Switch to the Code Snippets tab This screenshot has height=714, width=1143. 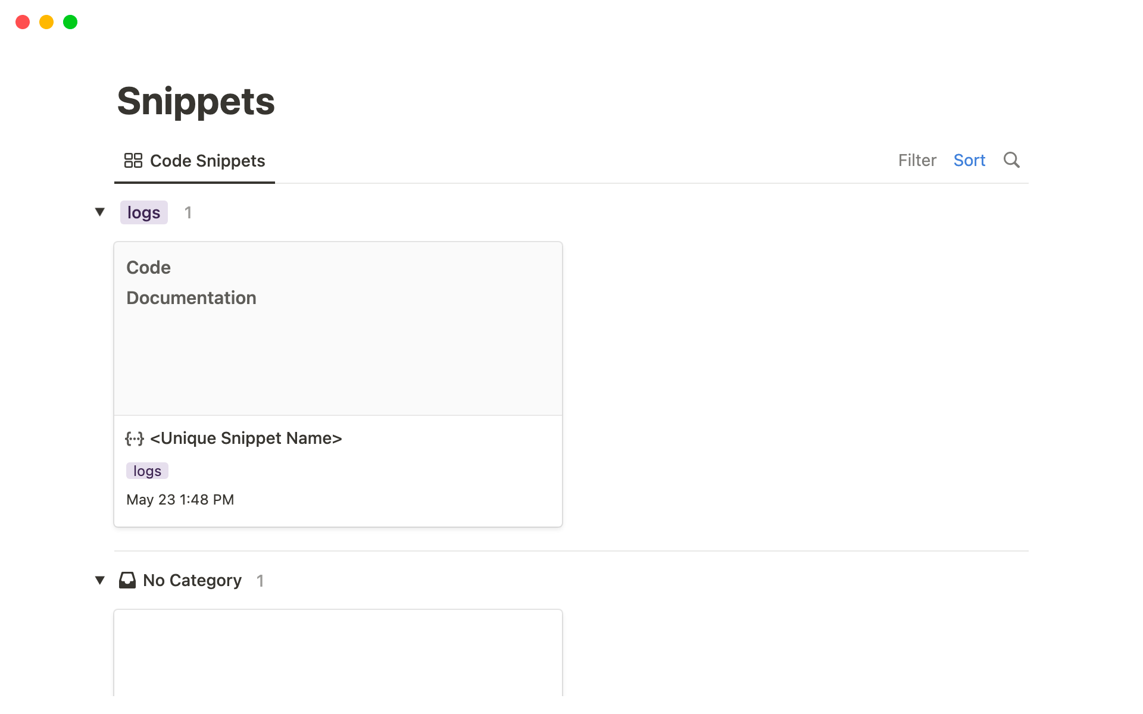click(207, 161)
